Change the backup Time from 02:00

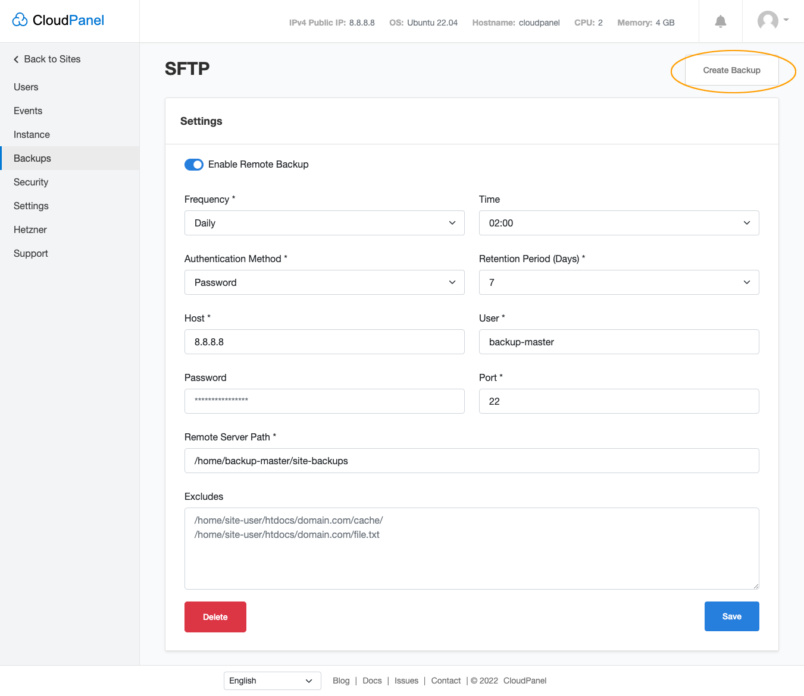[x=619, y=223]
